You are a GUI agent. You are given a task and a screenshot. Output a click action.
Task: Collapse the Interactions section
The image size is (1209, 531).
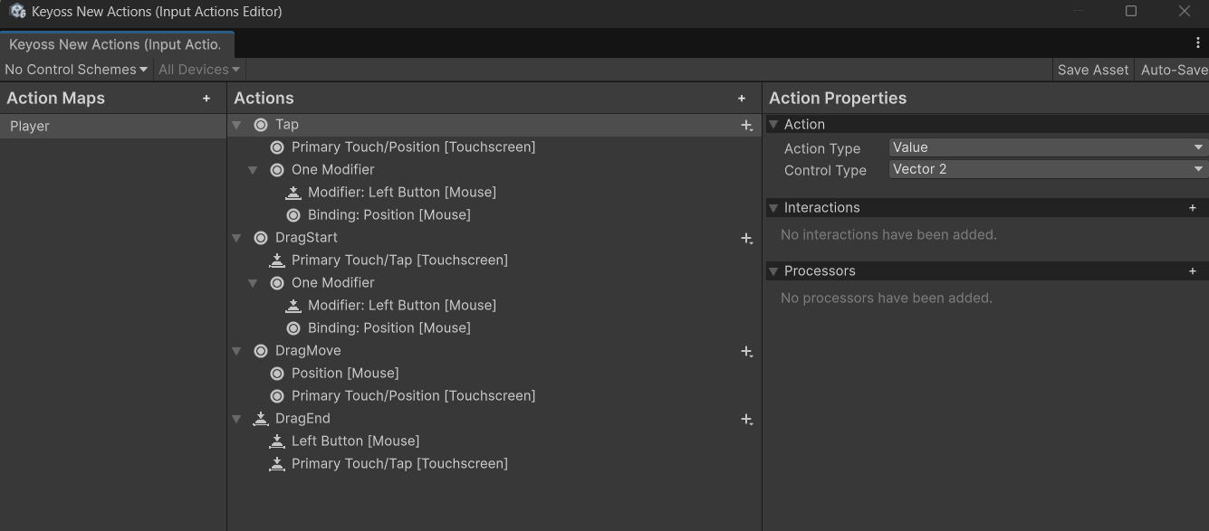773,208
